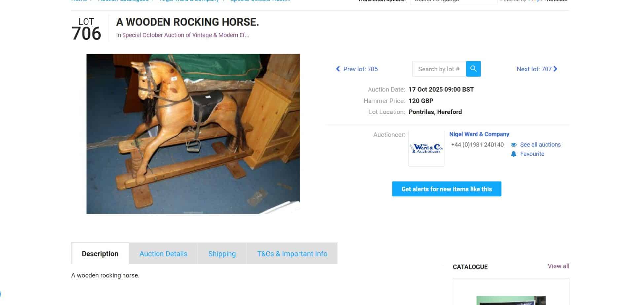634x305 pixels.
Task: Click the eye icon beside See all auctions
Action: pos(514,145)
